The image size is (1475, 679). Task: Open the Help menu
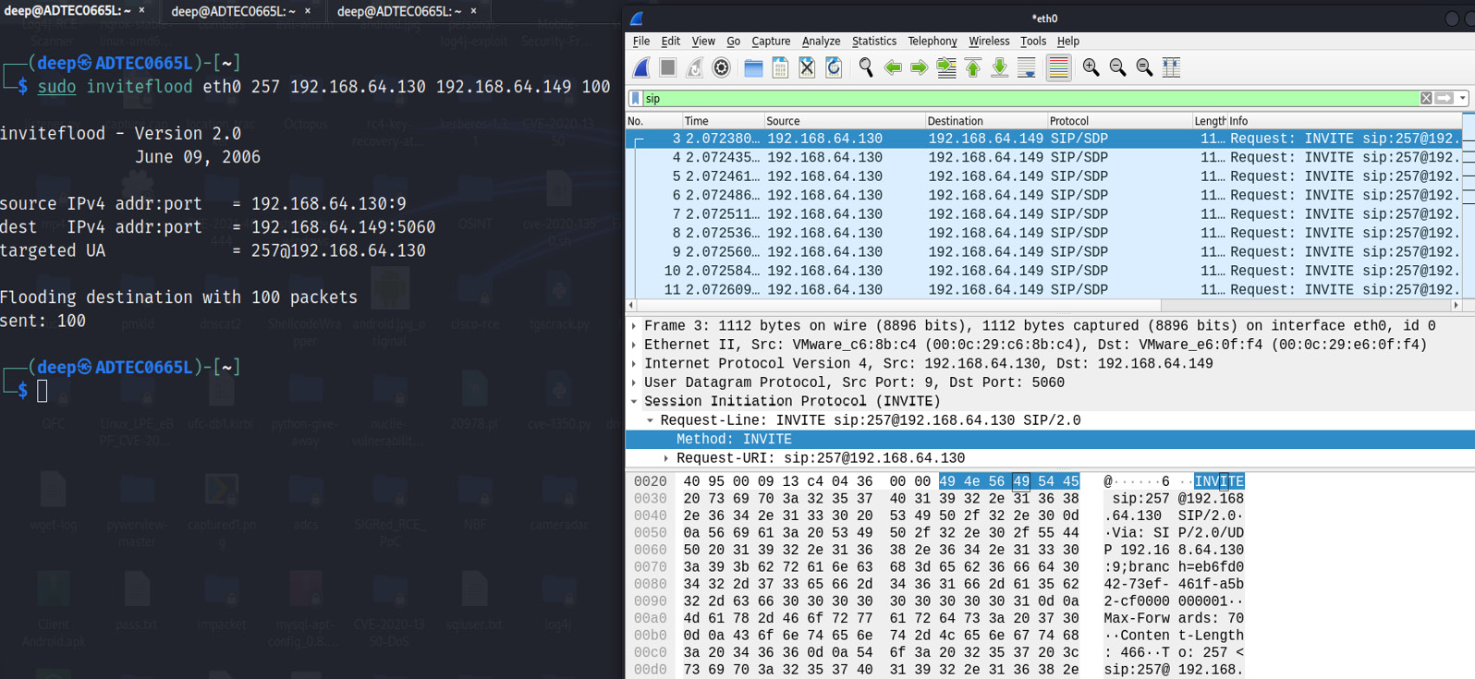tap(1068, 41)
